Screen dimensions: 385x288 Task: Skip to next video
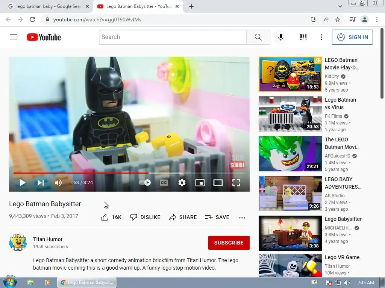tap(41, 183)
